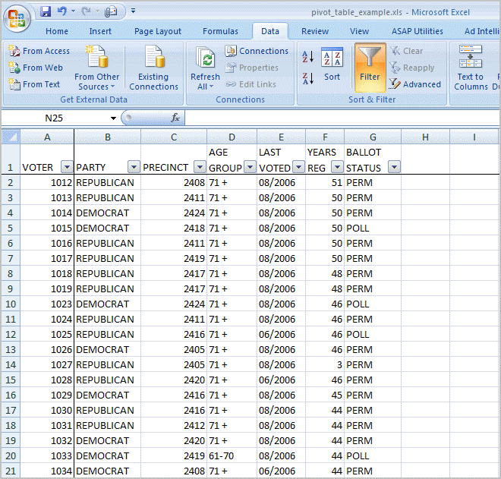This screenshot has height=479, width=501.
Task: Click the Text to Columns icon
Action: coord(471,68)
